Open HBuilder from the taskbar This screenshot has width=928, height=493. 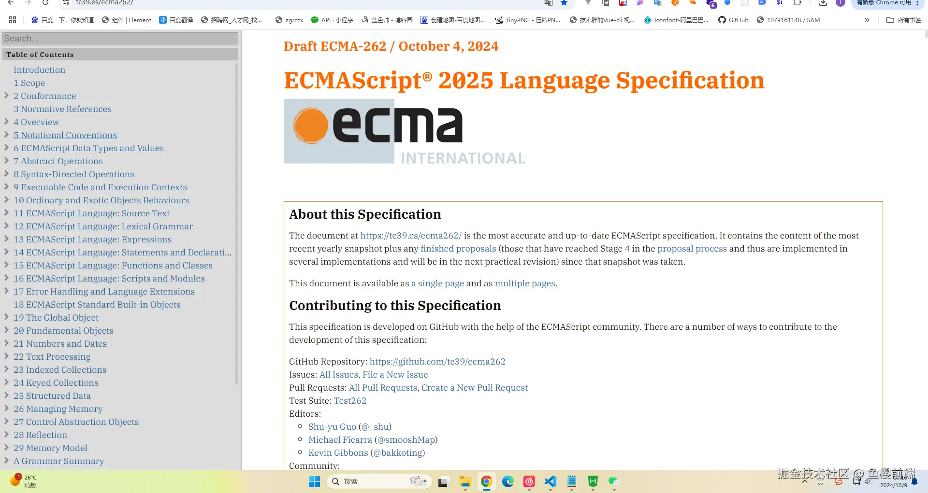coord(593,481)
